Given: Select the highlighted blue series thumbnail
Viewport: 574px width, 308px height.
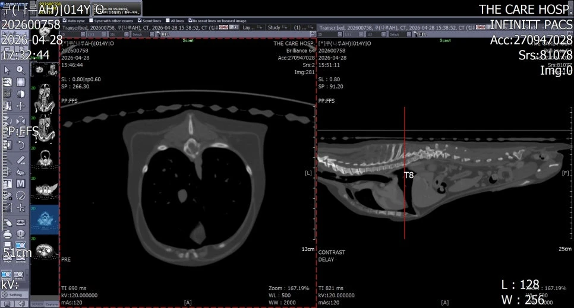Looking at the screenshot, I should coord(45,220).
